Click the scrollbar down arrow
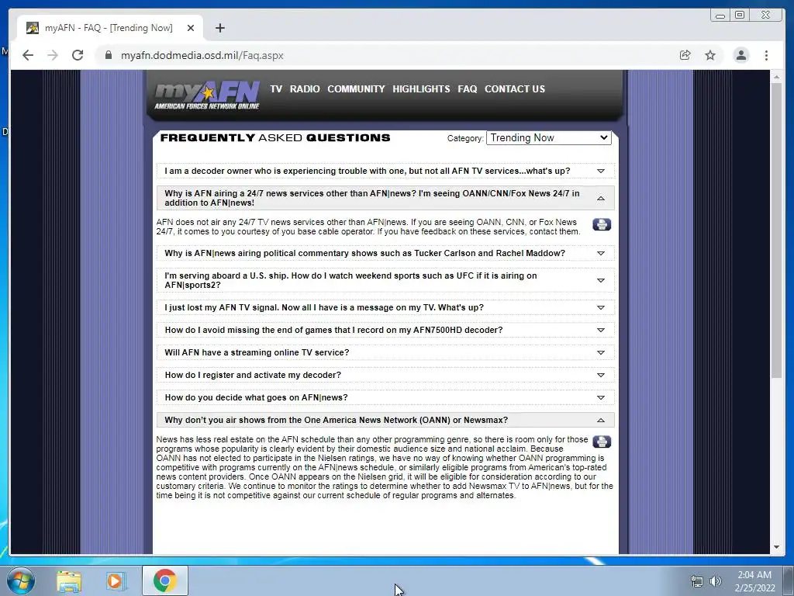Viewport: 794px width, 596px height. [x=776, y=547]
